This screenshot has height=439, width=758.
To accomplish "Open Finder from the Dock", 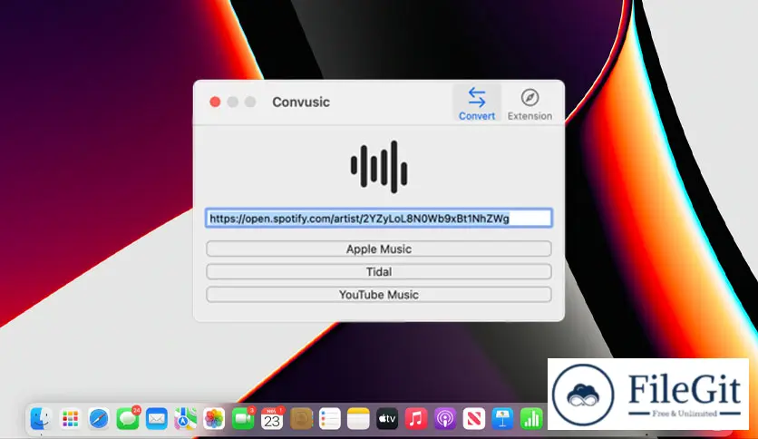I will click(x=41, y=419).
